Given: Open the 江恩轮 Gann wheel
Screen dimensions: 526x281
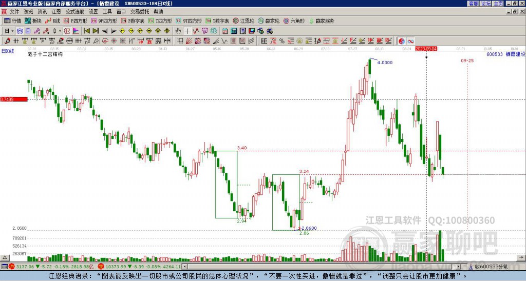Looking at the screenshot, I should tap(243, 21).
